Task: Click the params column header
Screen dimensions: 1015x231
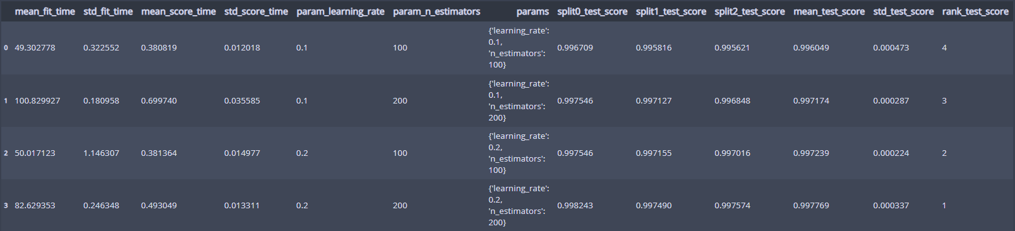Action: pos(532,11)
